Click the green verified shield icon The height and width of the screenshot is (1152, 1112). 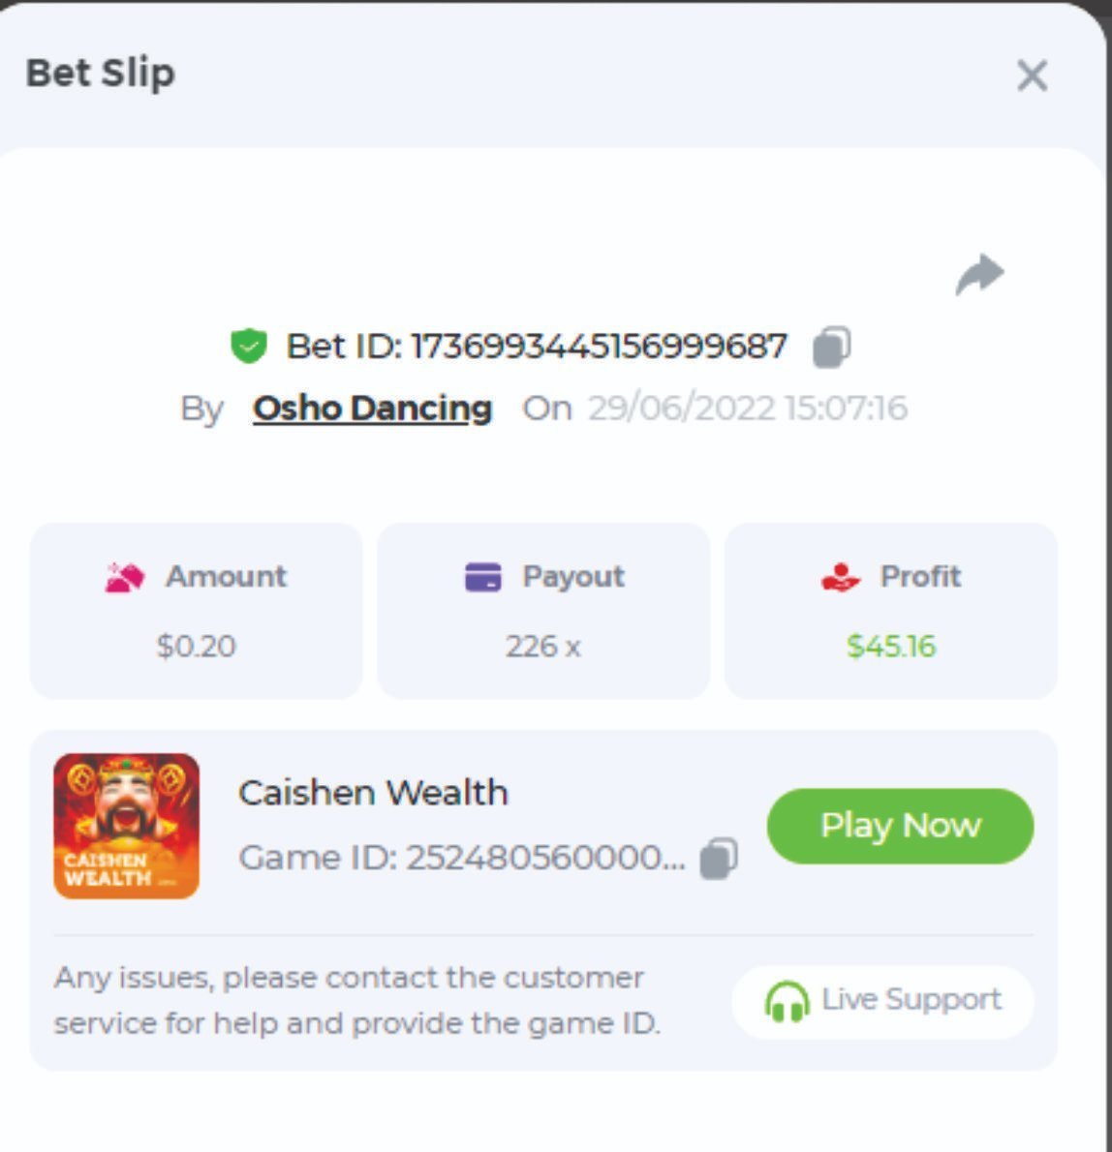pos(248,346)
